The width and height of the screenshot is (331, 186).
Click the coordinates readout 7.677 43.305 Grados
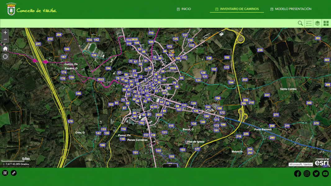click(x=17, y=164)
